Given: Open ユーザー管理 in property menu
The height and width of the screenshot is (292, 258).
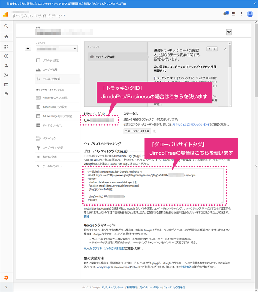Looking at the screenshot, I should tap(57, 70).
